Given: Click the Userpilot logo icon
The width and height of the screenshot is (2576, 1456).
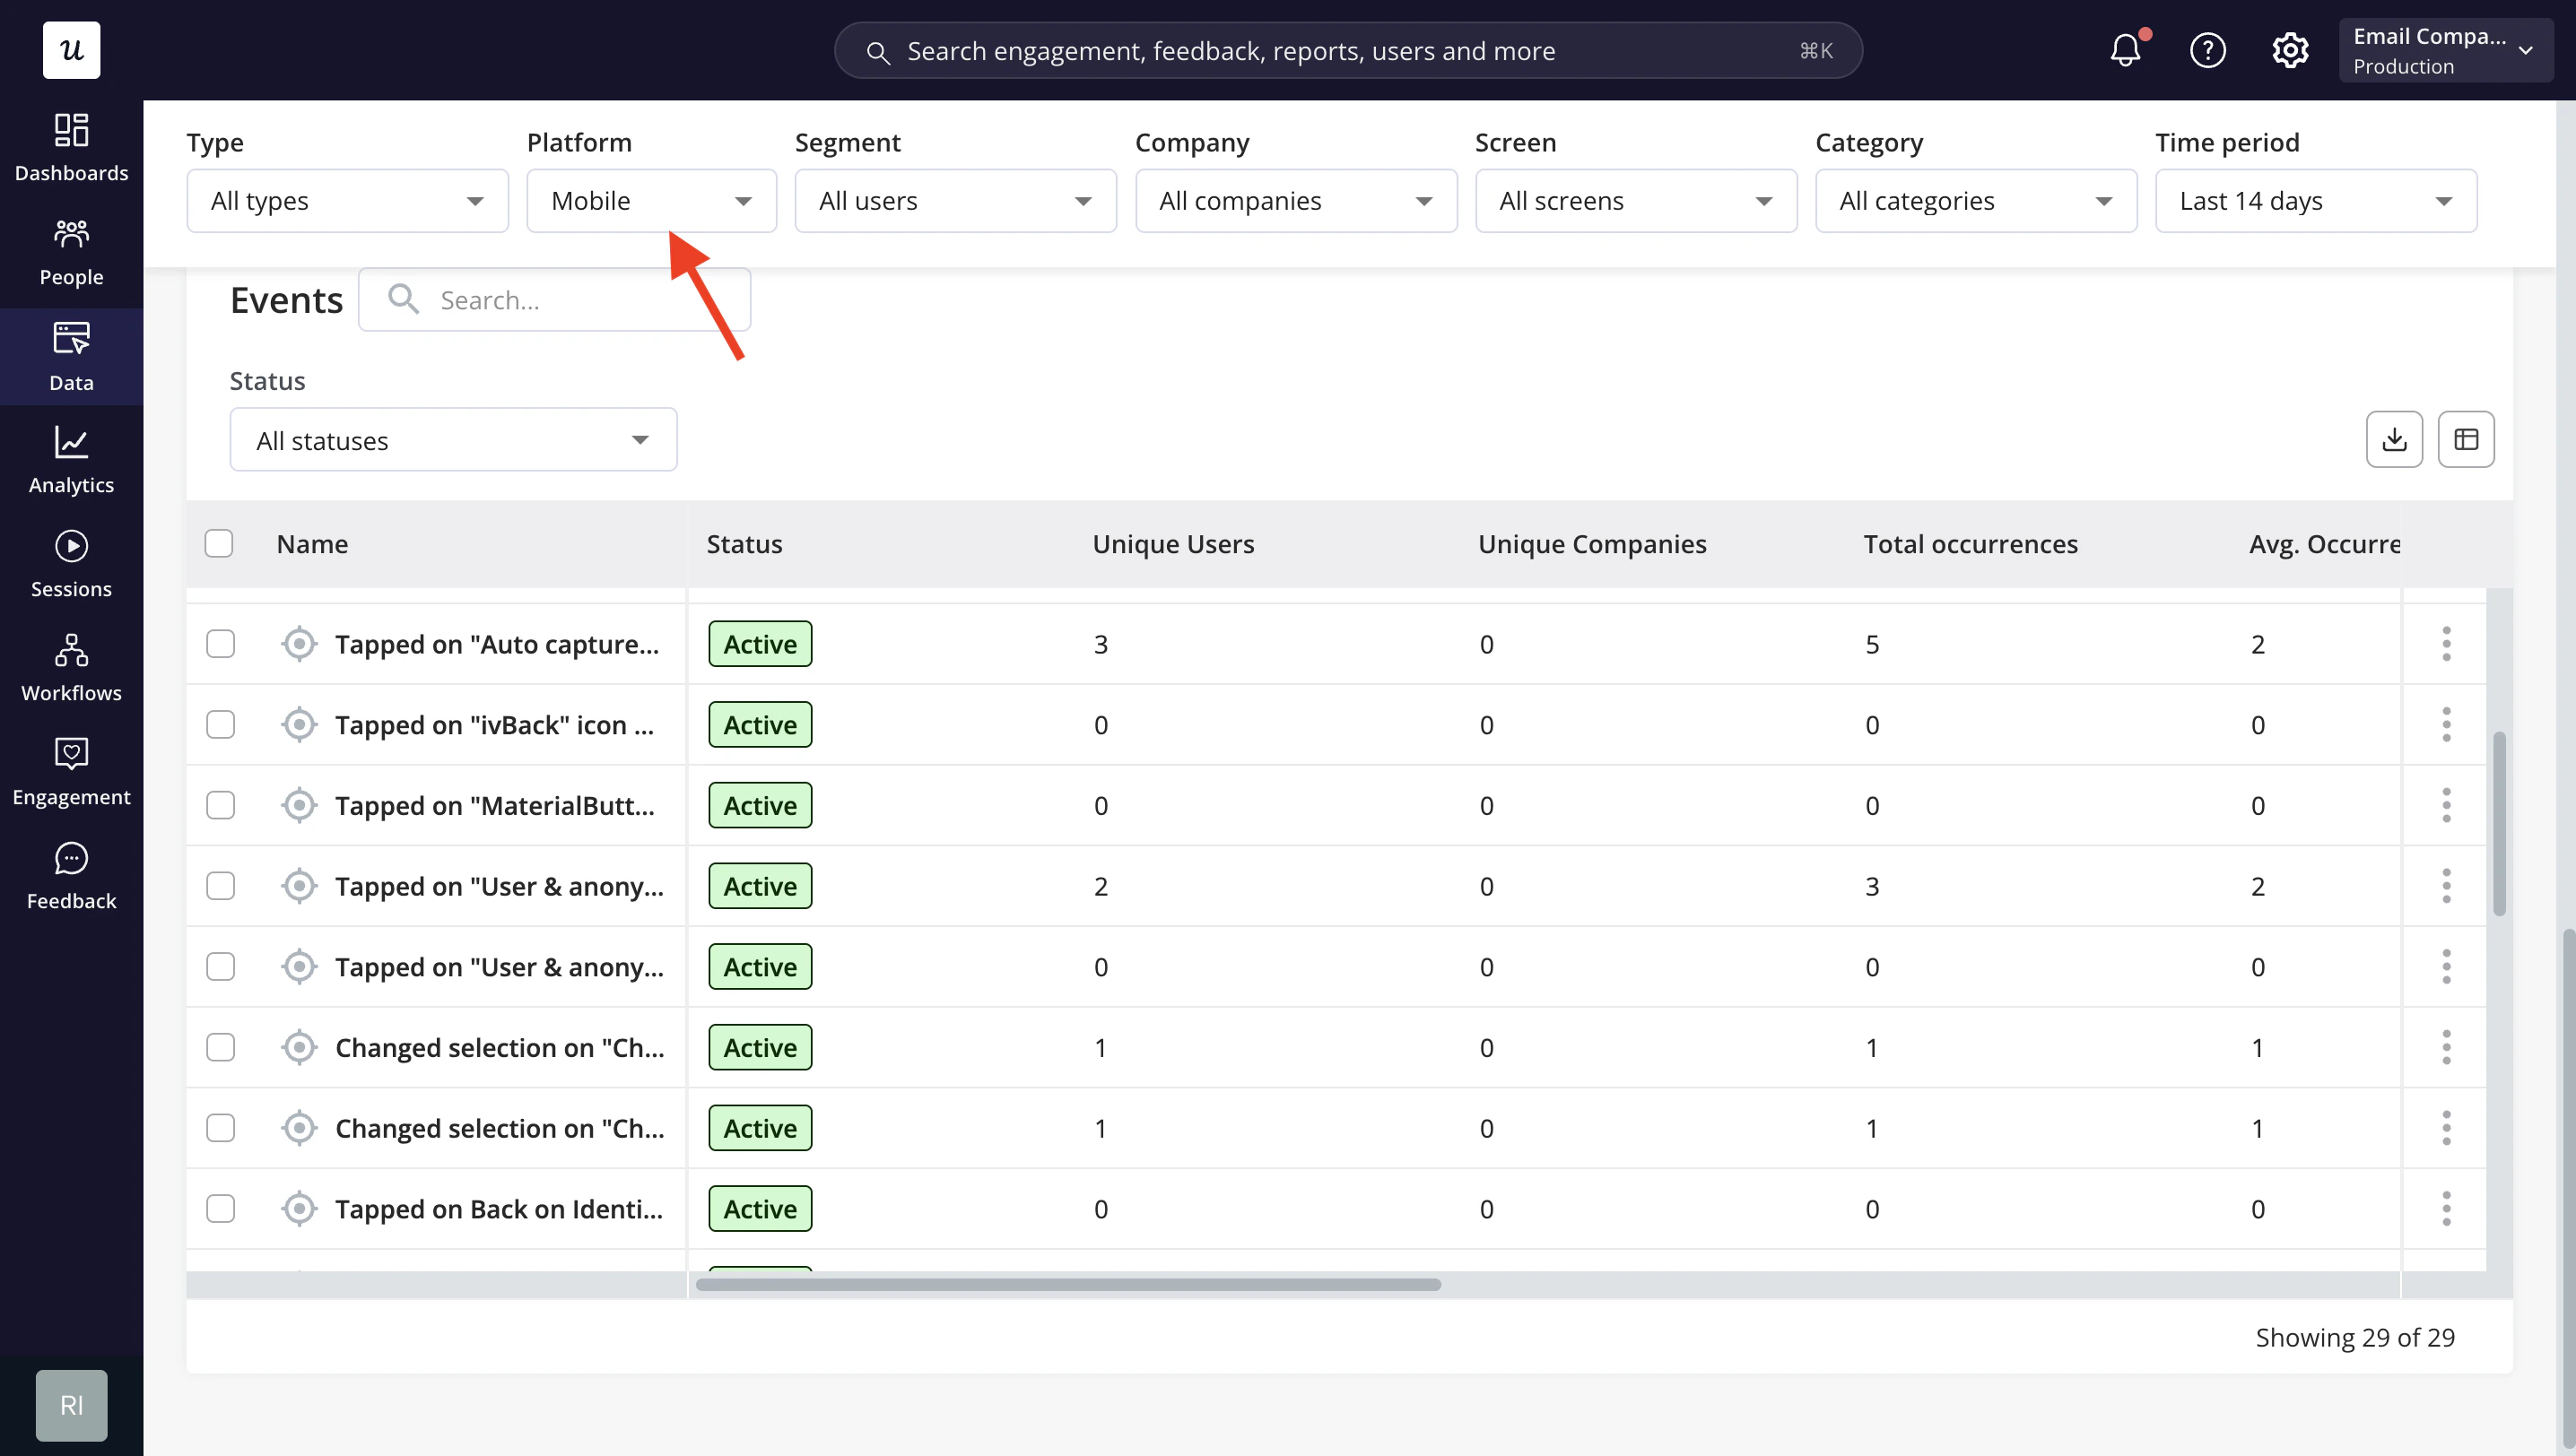Looking at the screenshot, I should click(71, 50).
